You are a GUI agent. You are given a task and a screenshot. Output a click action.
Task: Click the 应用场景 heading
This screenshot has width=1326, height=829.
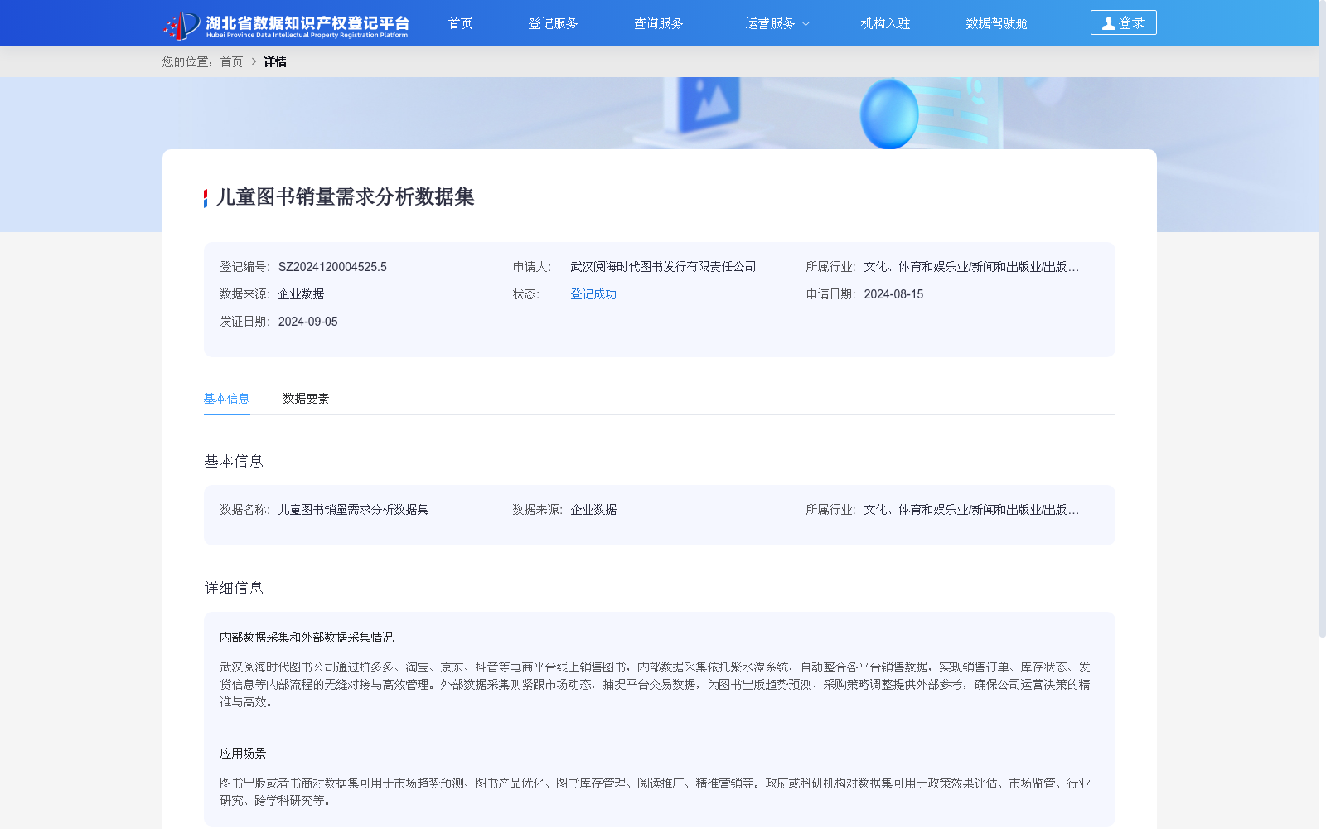click(x=243, y=754)
